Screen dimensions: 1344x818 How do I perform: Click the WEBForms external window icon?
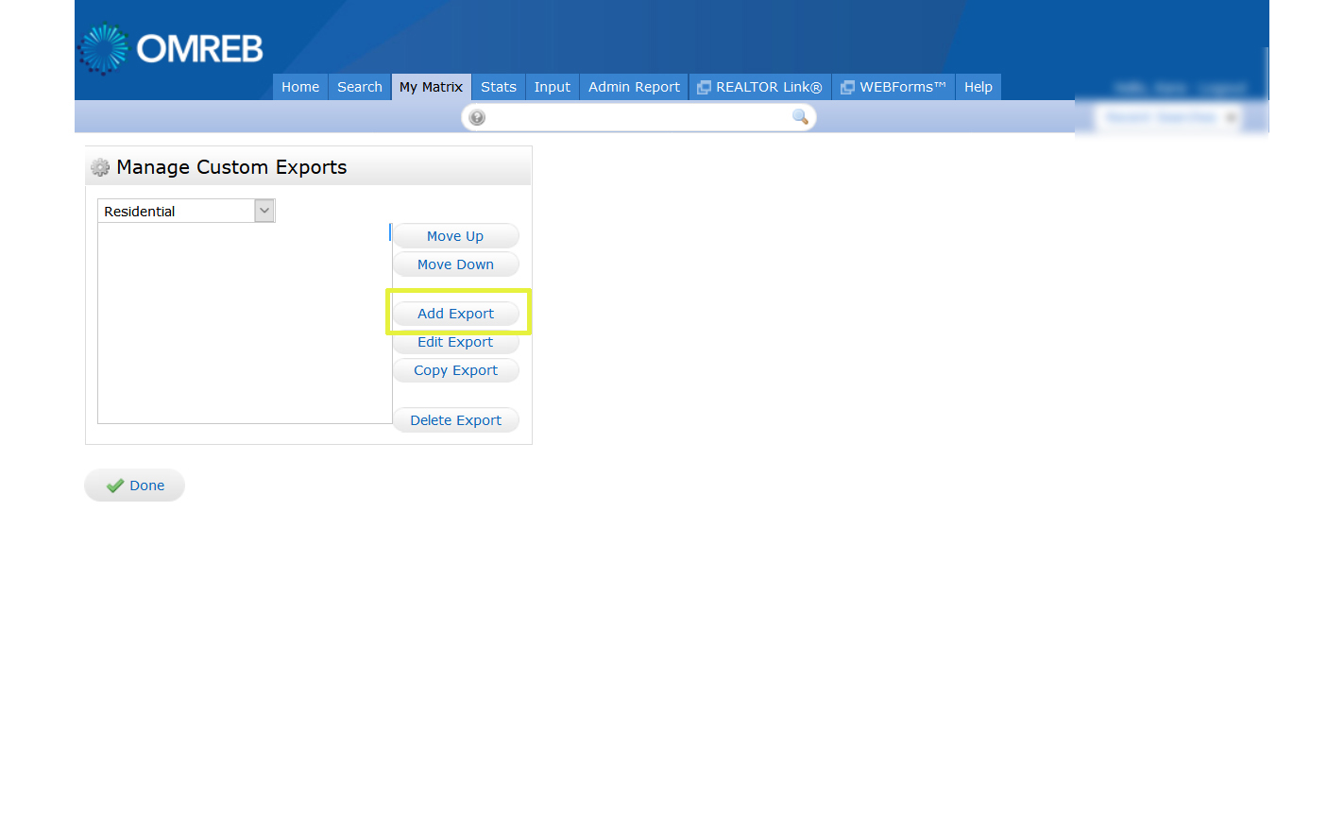tap(847, 87)
